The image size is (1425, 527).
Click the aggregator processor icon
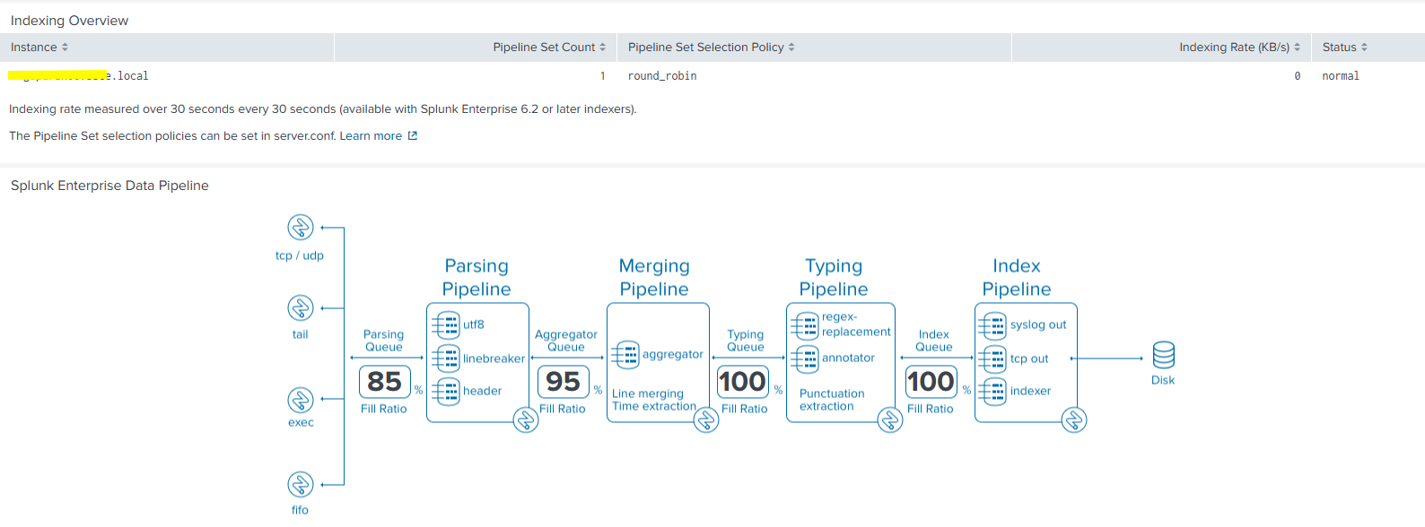click(625, 355)
